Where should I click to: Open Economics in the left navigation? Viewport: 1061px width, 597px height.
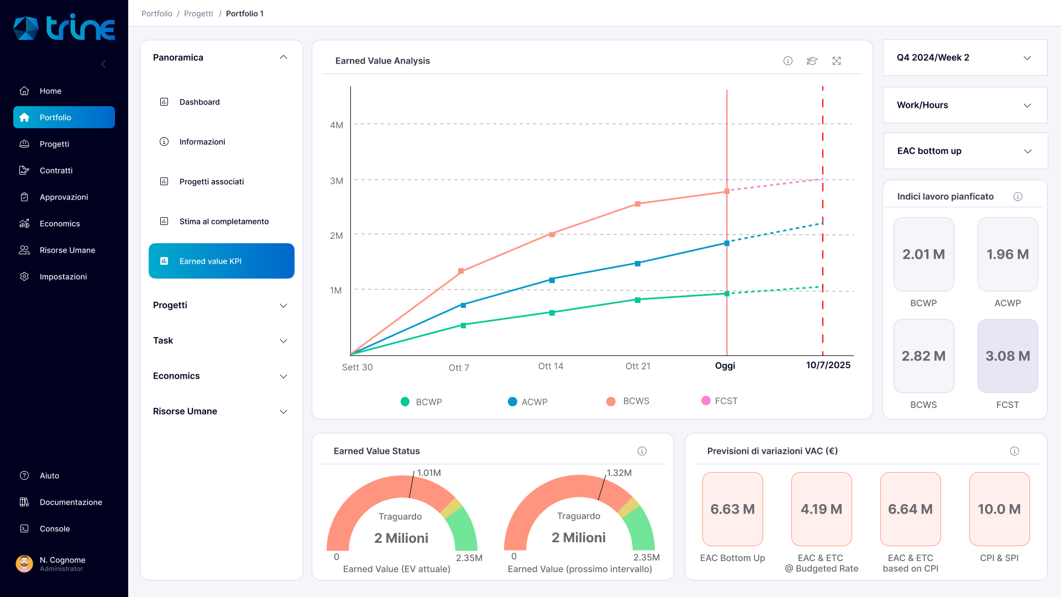pyautogui.click(x=60, y=223)
